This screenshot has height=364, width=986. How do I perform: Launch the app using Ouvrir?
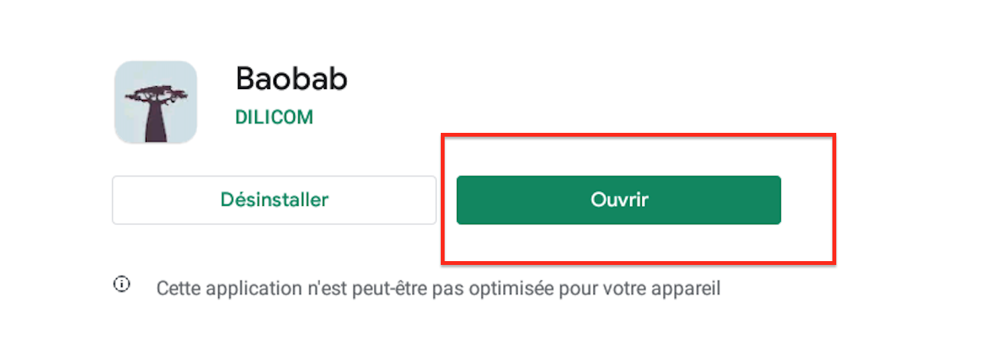pos(618,200)
